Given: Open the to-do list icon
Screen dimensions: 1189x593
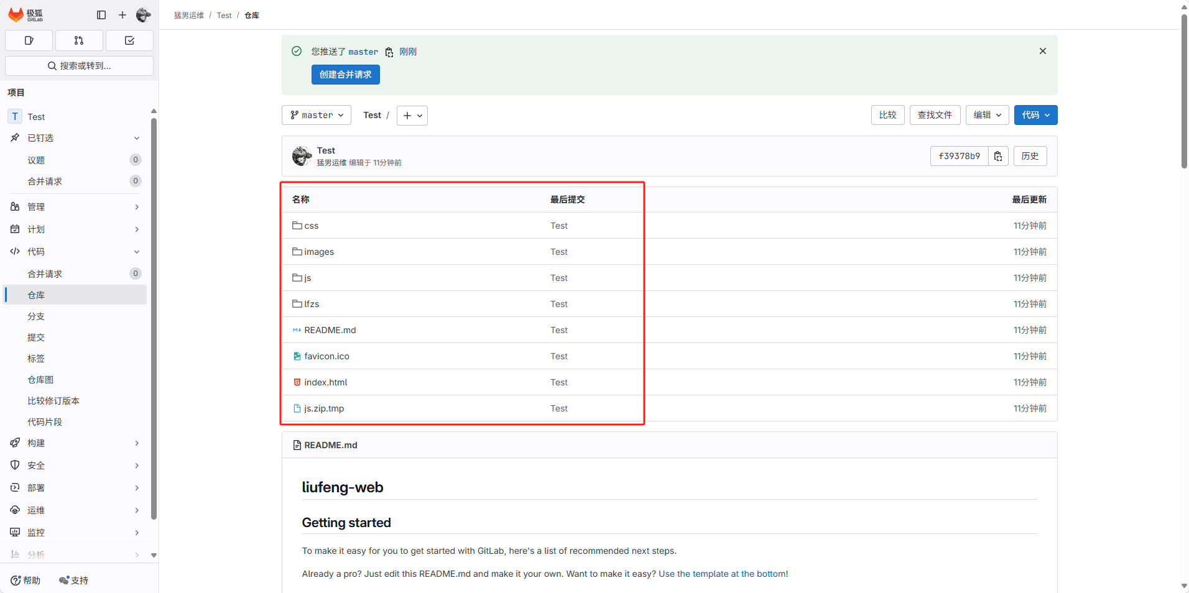Looking at the screenshot, I should click(x=129, y=40).
